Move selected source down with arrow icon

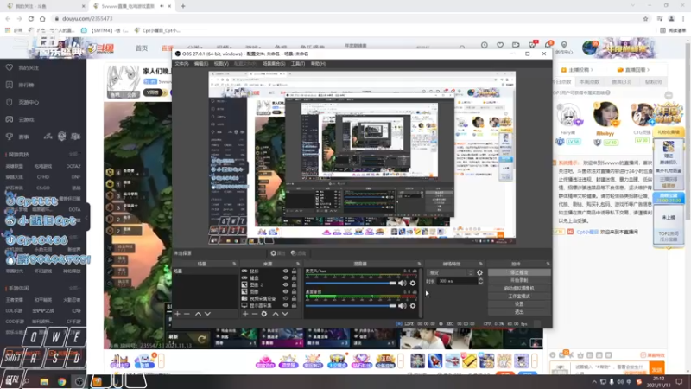point(285,314)
